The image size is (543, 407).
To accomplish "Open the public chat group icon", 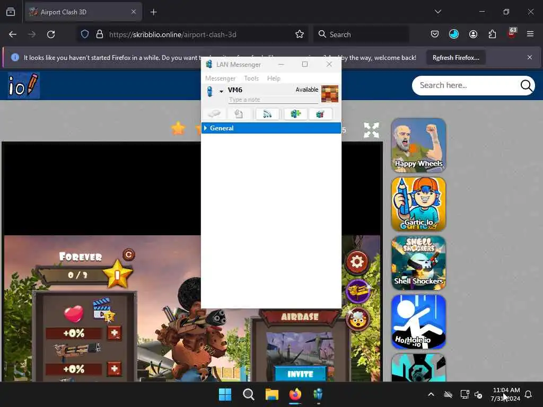I will click(320, 114).
